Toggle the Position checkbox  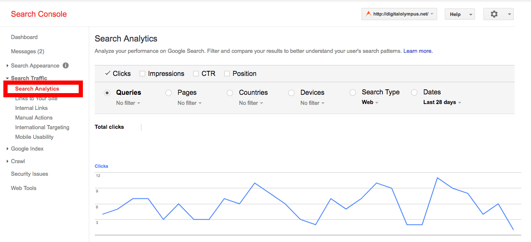click(227, 74)
